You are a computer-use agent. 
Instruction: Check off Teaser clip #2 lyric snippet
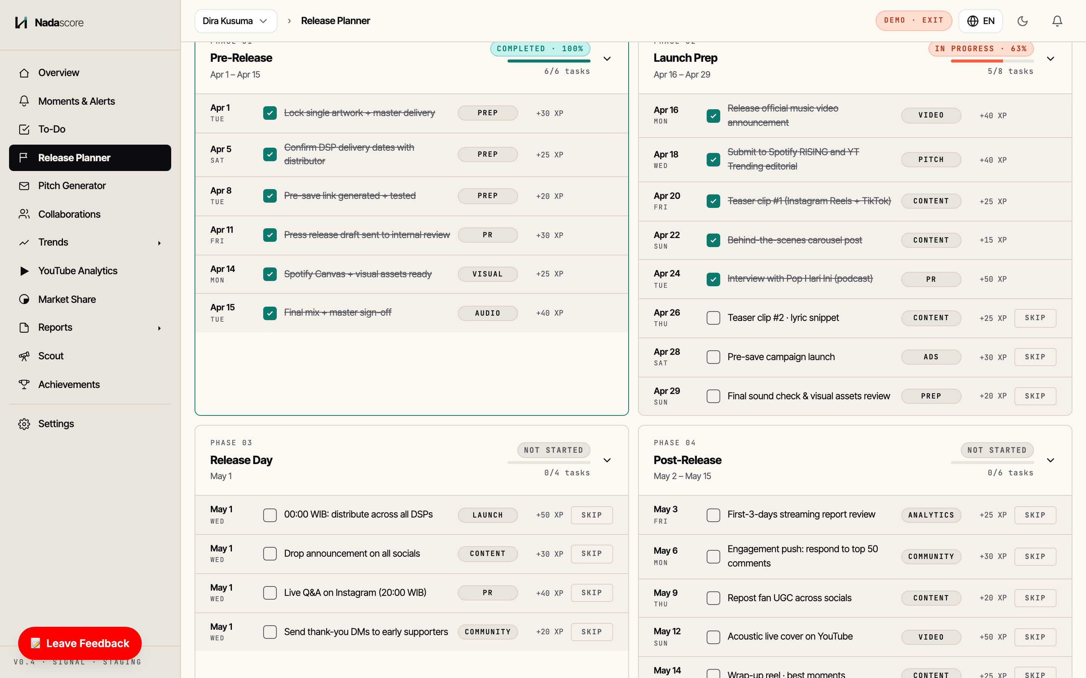point(713,318)
